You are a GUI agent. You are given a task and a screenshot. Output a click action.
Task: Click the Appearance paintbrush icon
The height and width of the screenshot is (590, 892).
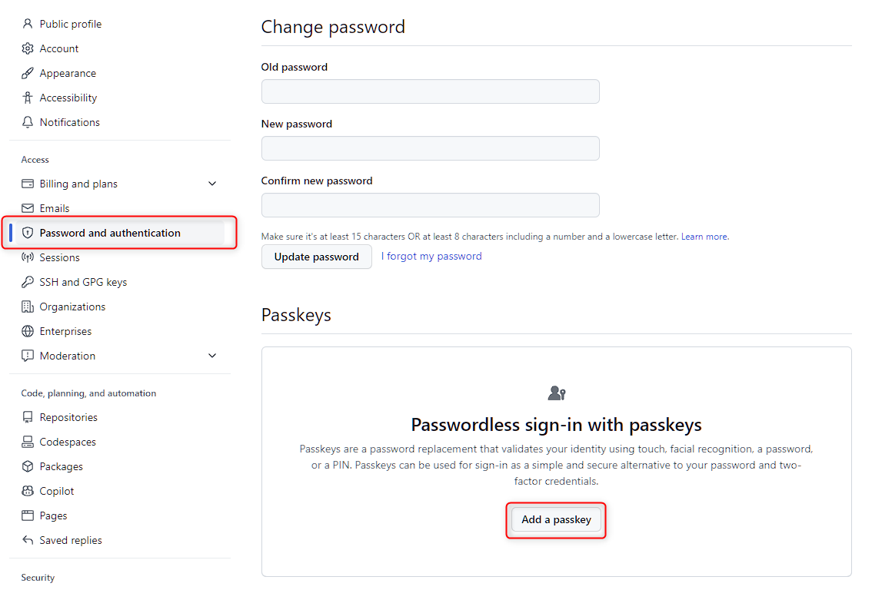[27, 73]
